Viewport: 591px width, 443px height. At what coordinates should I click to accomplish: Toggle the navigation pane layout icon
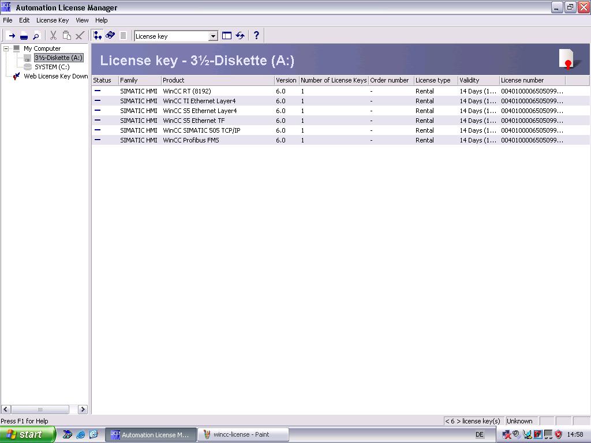[227, 36]
